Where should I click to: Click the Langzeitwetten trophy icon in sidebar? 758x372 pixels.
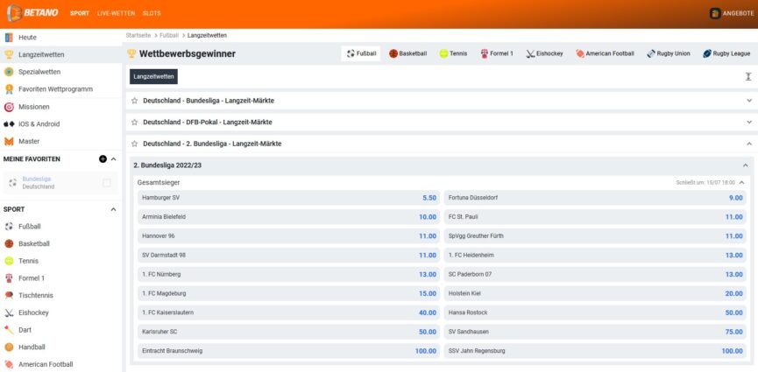click(9, 54)
